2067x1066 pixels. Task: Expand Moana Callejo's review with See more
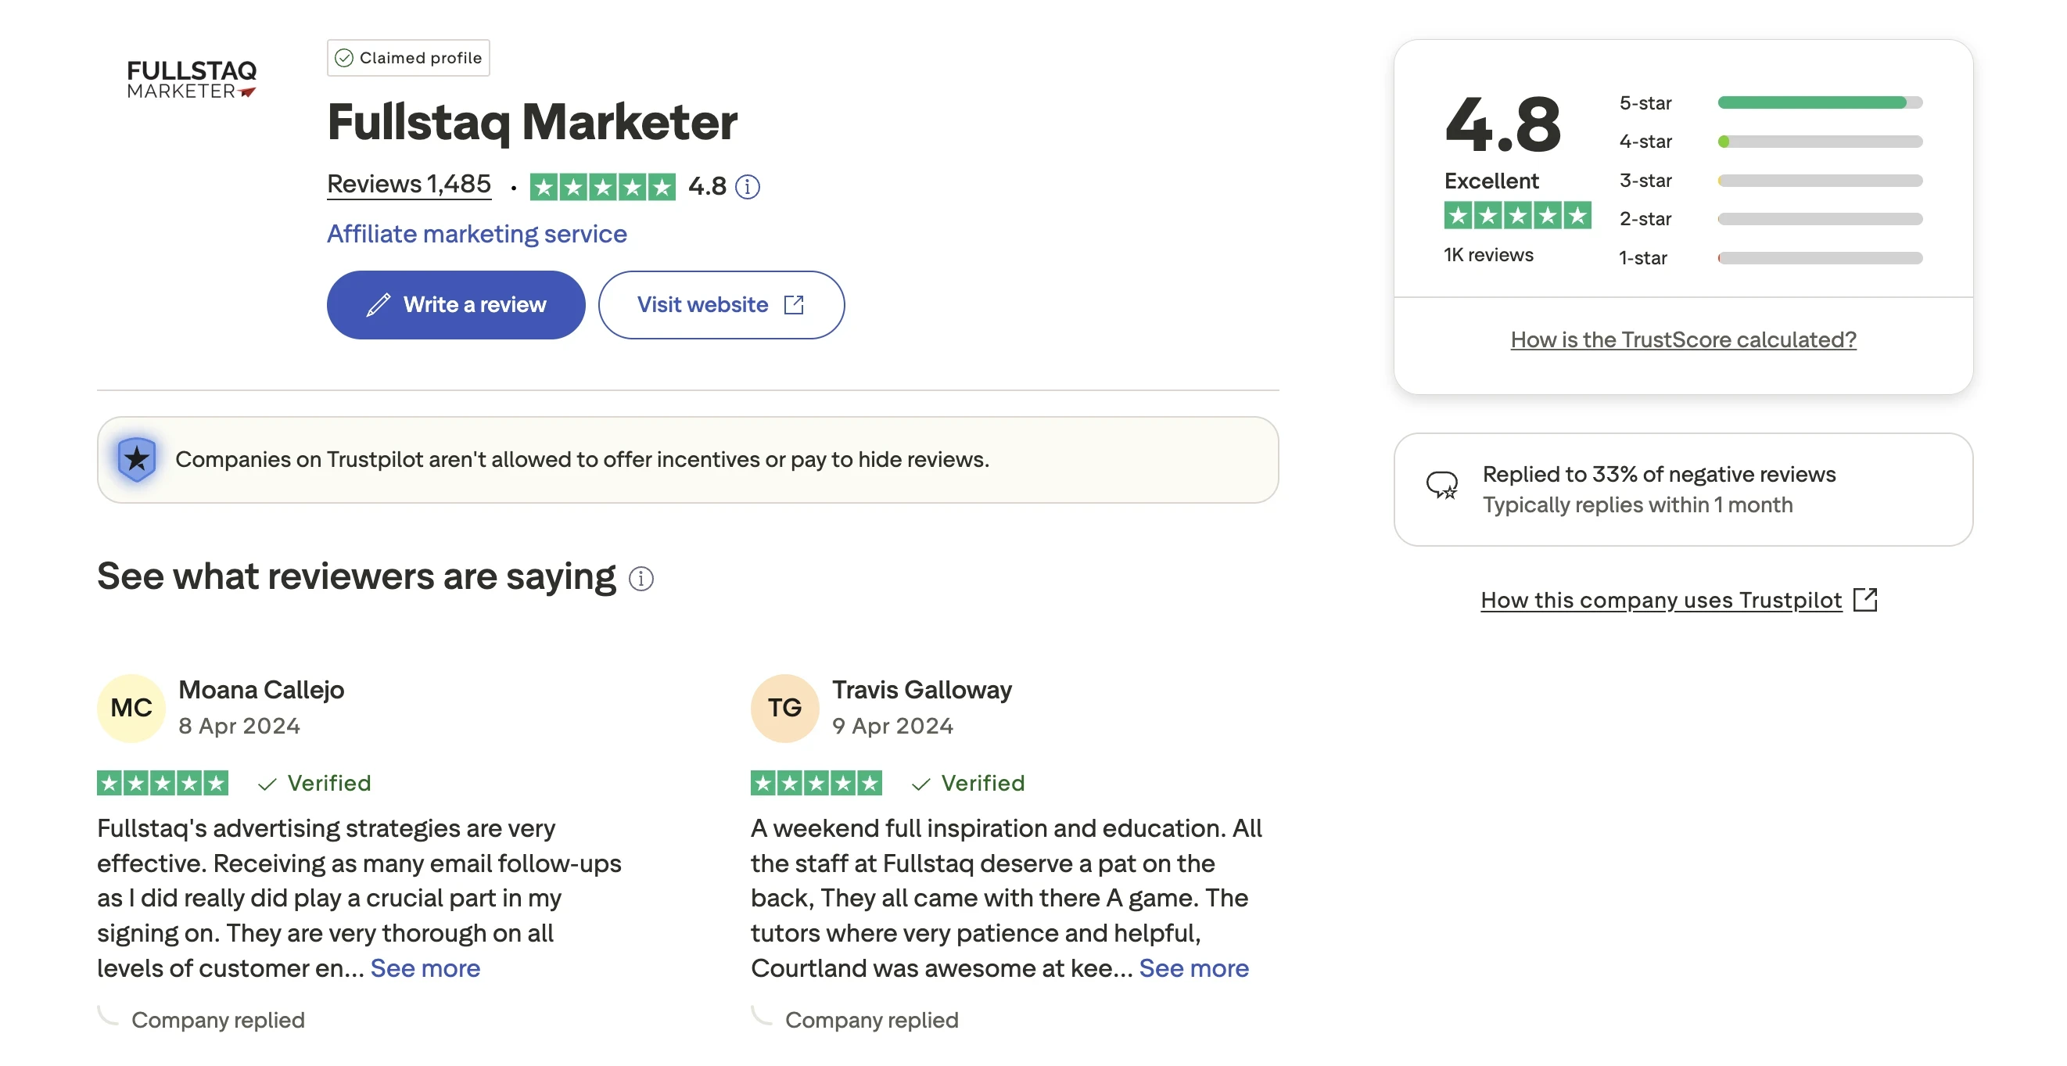tap(425, 968)
